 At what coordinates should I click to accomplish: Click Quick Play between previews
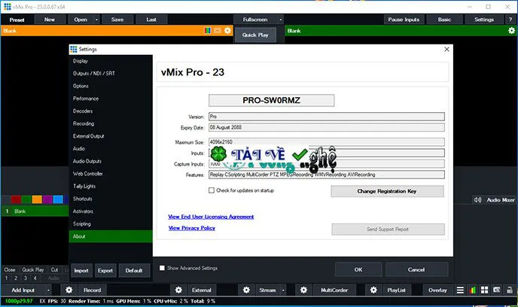pos(255,35)
